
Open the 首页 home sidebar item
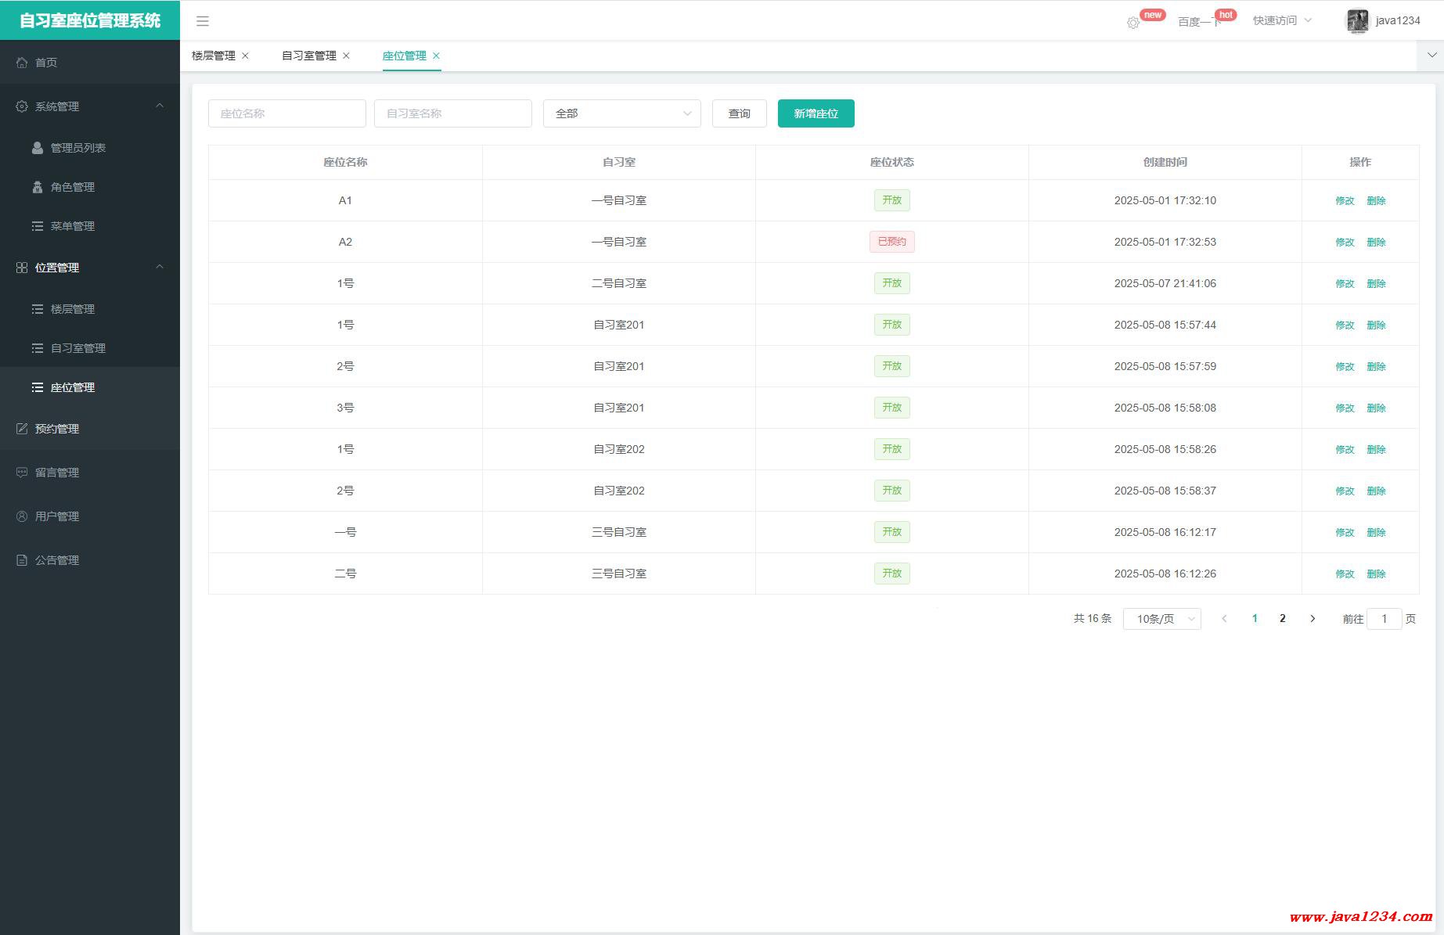[46, 63]
